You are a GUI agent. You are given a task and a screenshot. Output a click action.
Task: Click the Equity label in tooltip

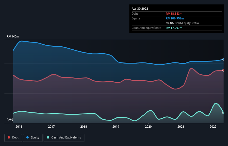136,18
